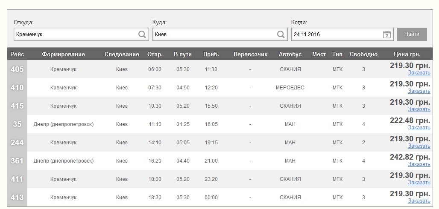Order ticket for route 244 at 14:10

click(419, 146)
